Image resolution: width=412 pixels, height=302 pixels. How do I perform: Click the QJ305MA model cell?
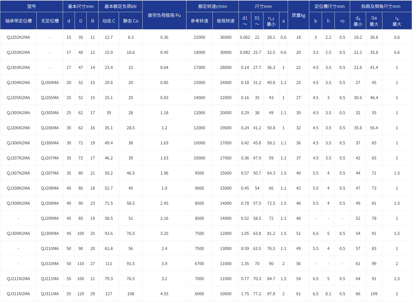50,113
